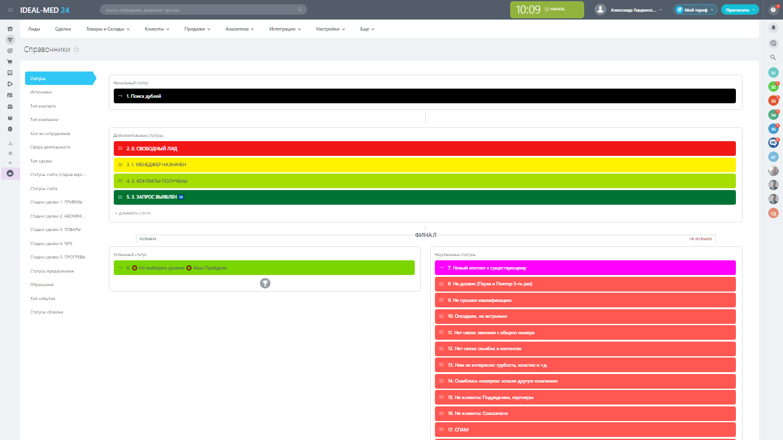Click the help question mark icon

tap(773, 10)
